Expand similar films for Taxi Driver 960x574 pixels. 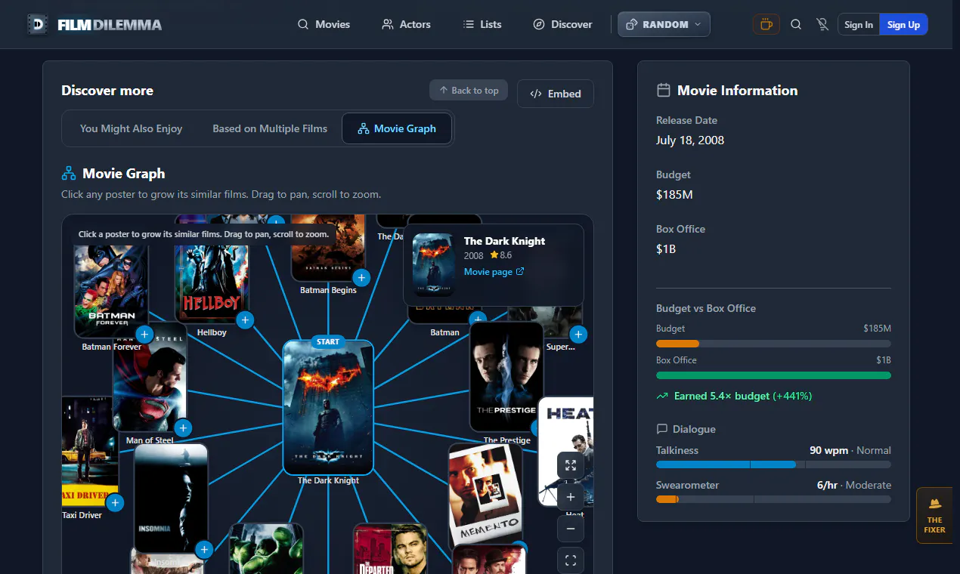click(x=115, y=502)
